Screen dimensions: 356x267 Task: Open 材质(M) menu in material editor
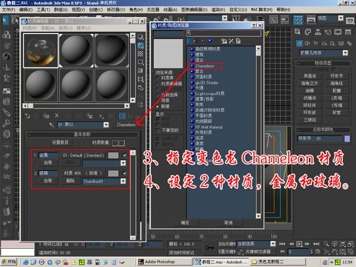coord(30,28)
